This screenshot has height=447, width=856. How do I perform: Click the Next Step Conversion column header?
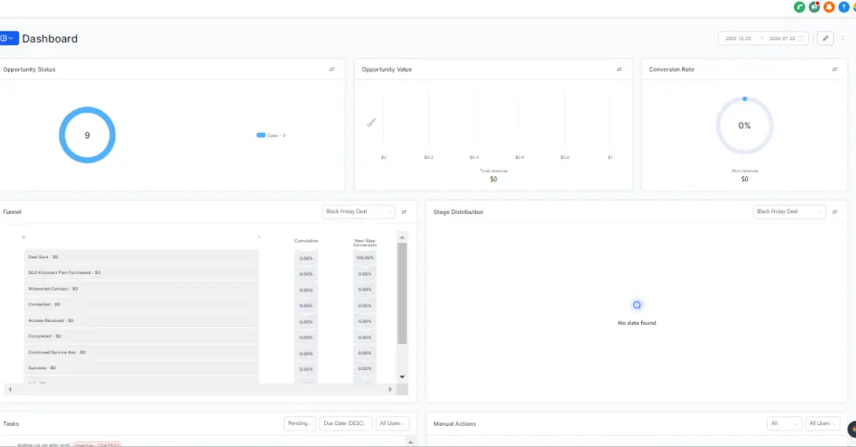point(365,243)
